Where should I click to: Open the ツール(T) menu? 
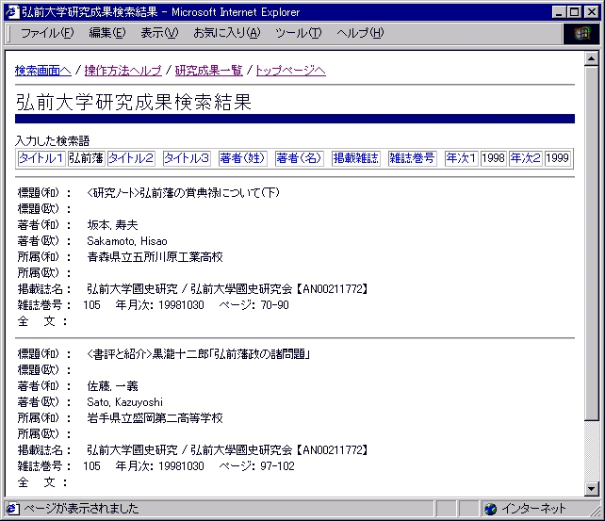point(298,33)
